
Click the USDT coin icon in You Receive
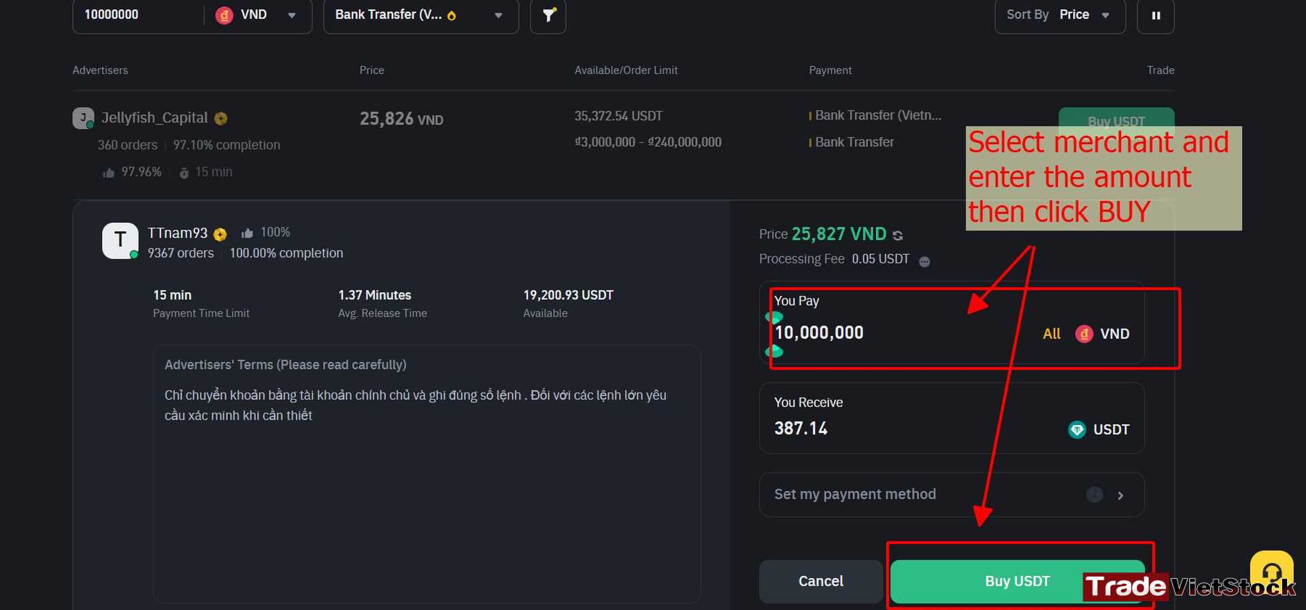coord(1077,430)
